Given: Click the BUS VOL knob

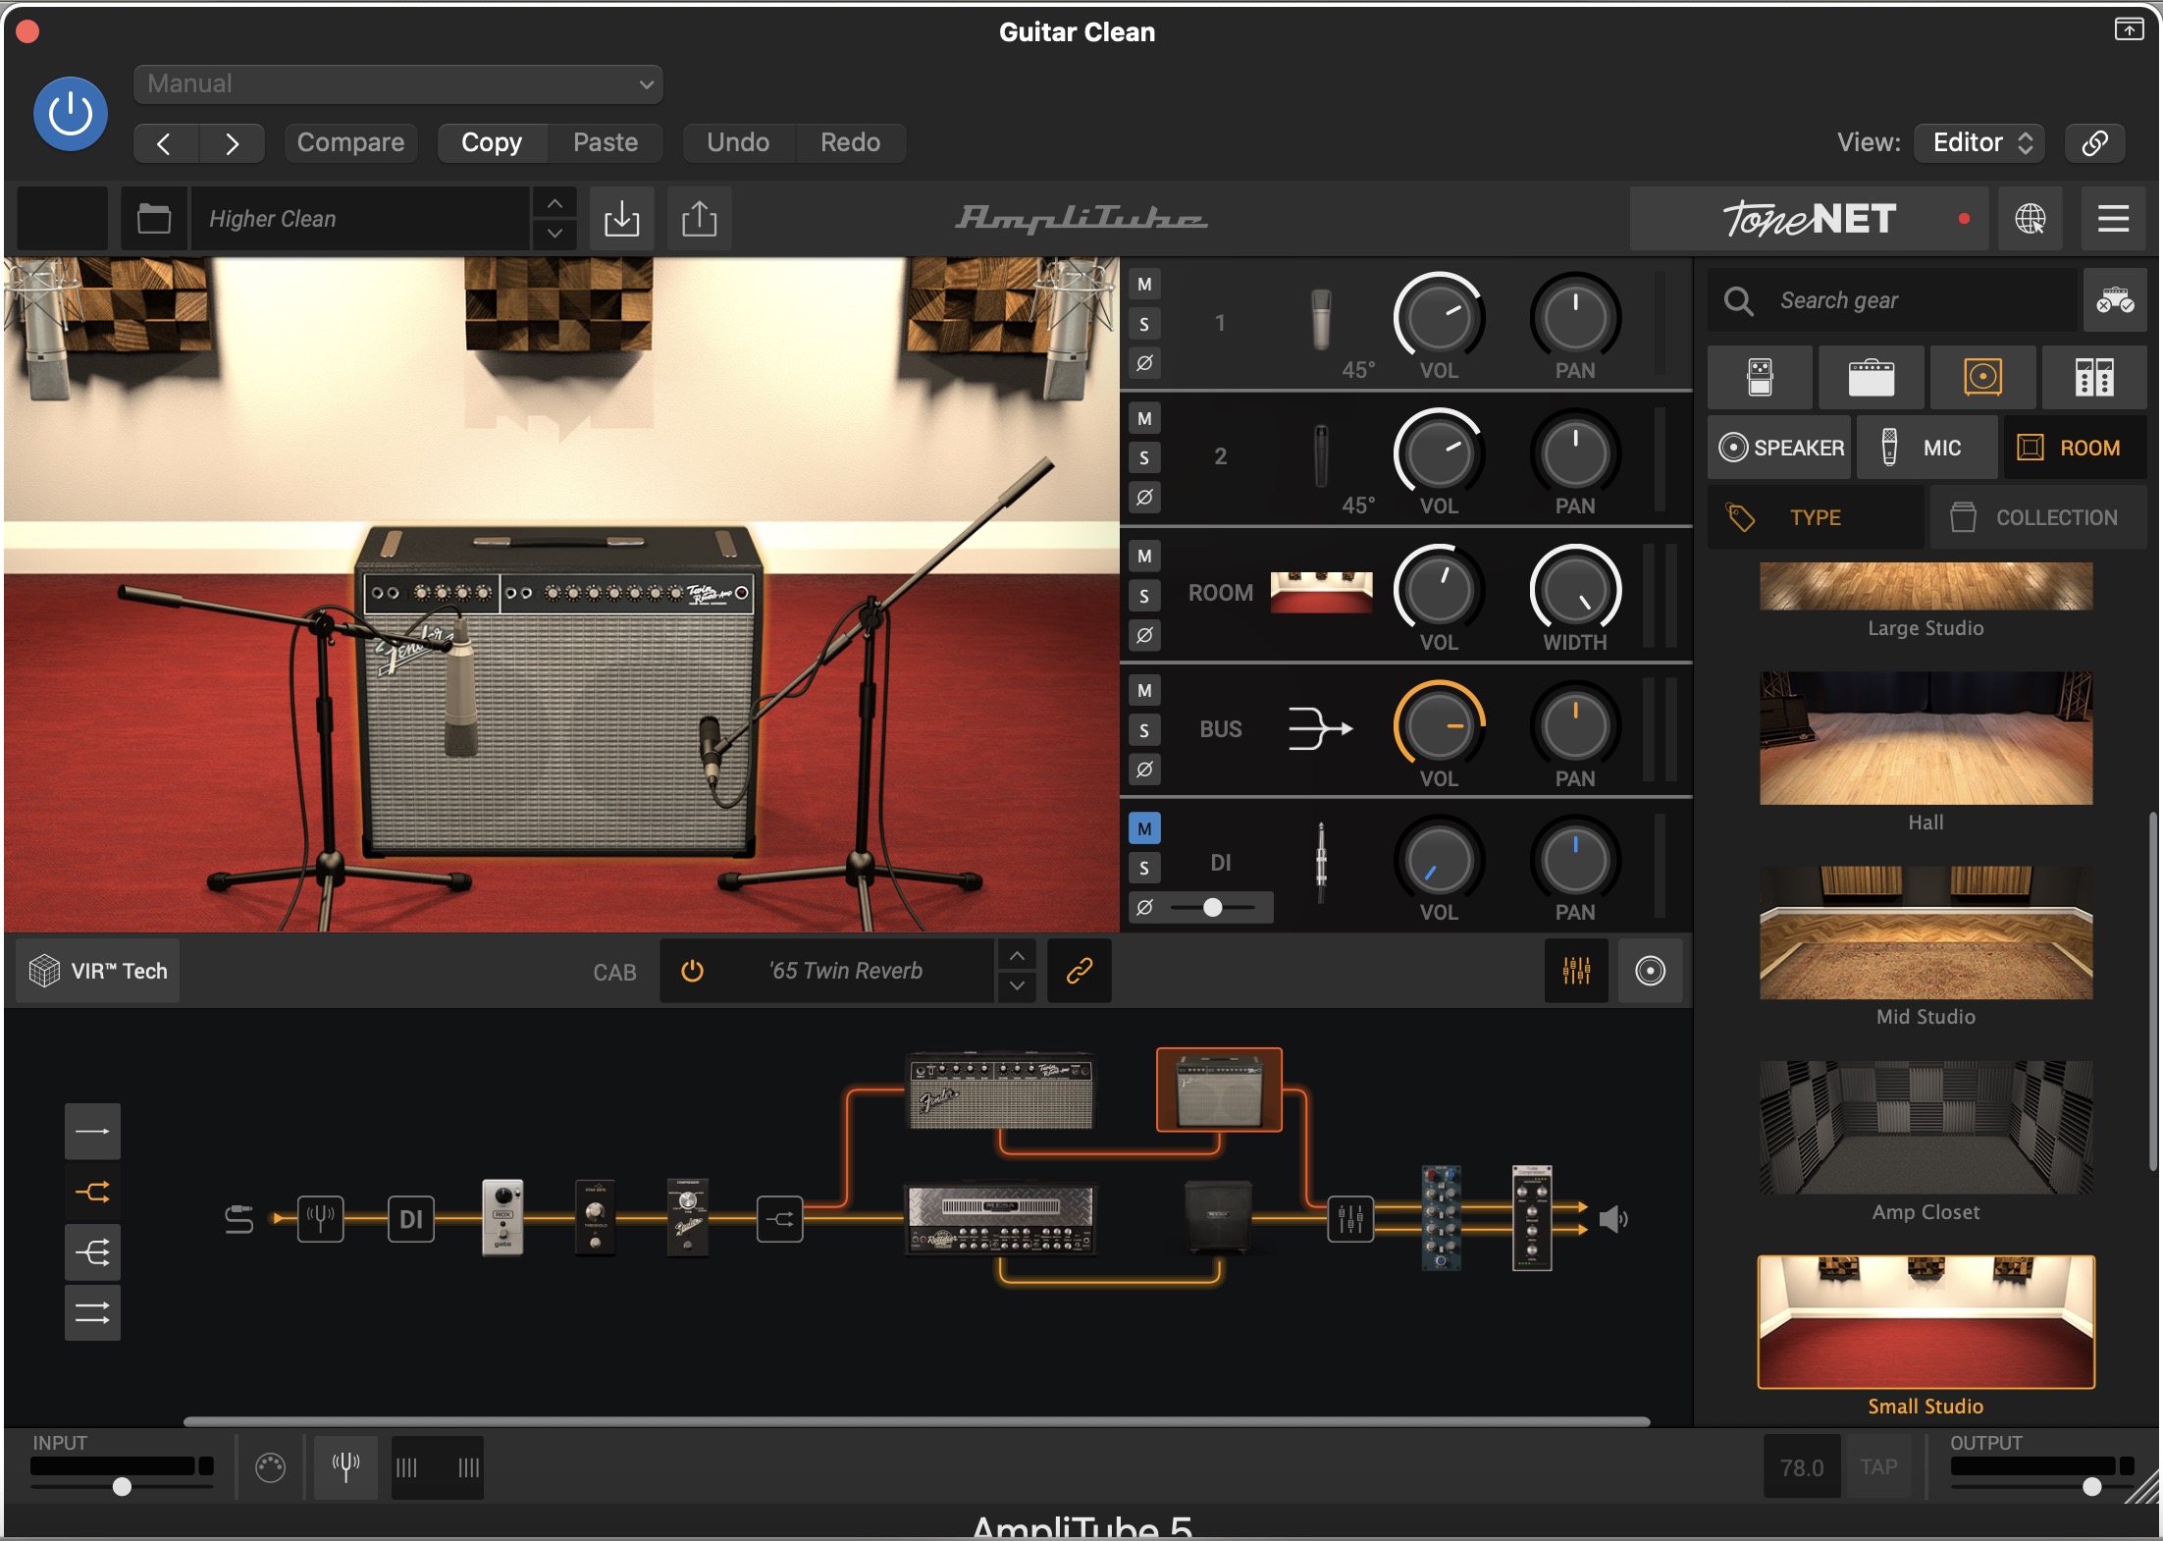Looking at the screenshot, I should (x=1439, y=725).
